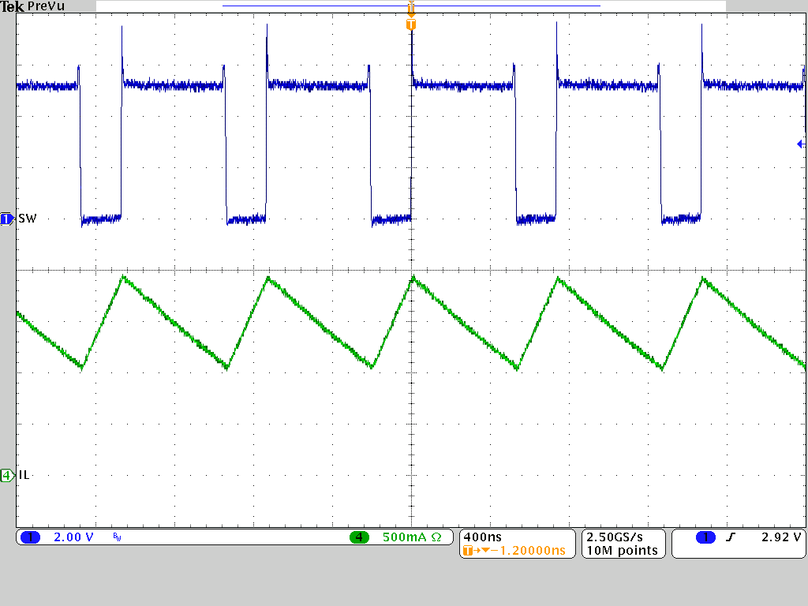This screenshot has height=606, width=808.
Task: Select the channel 1 SW waveform badge
Action: pos(6,219)
